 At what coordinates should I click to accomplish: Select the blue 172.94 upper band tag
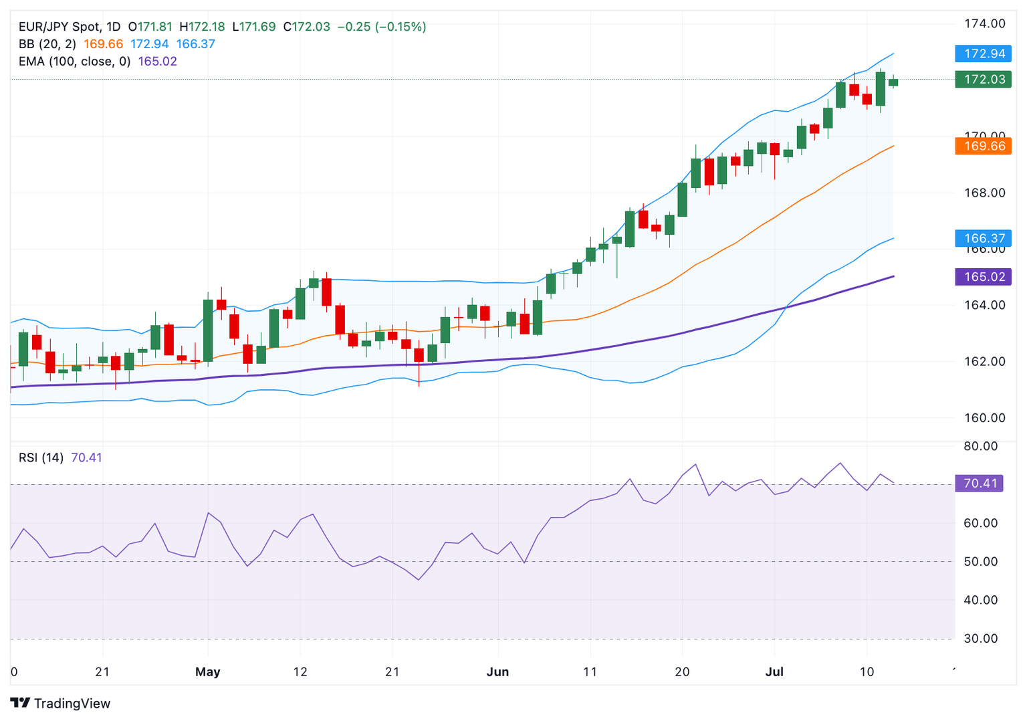click(983, 54)
